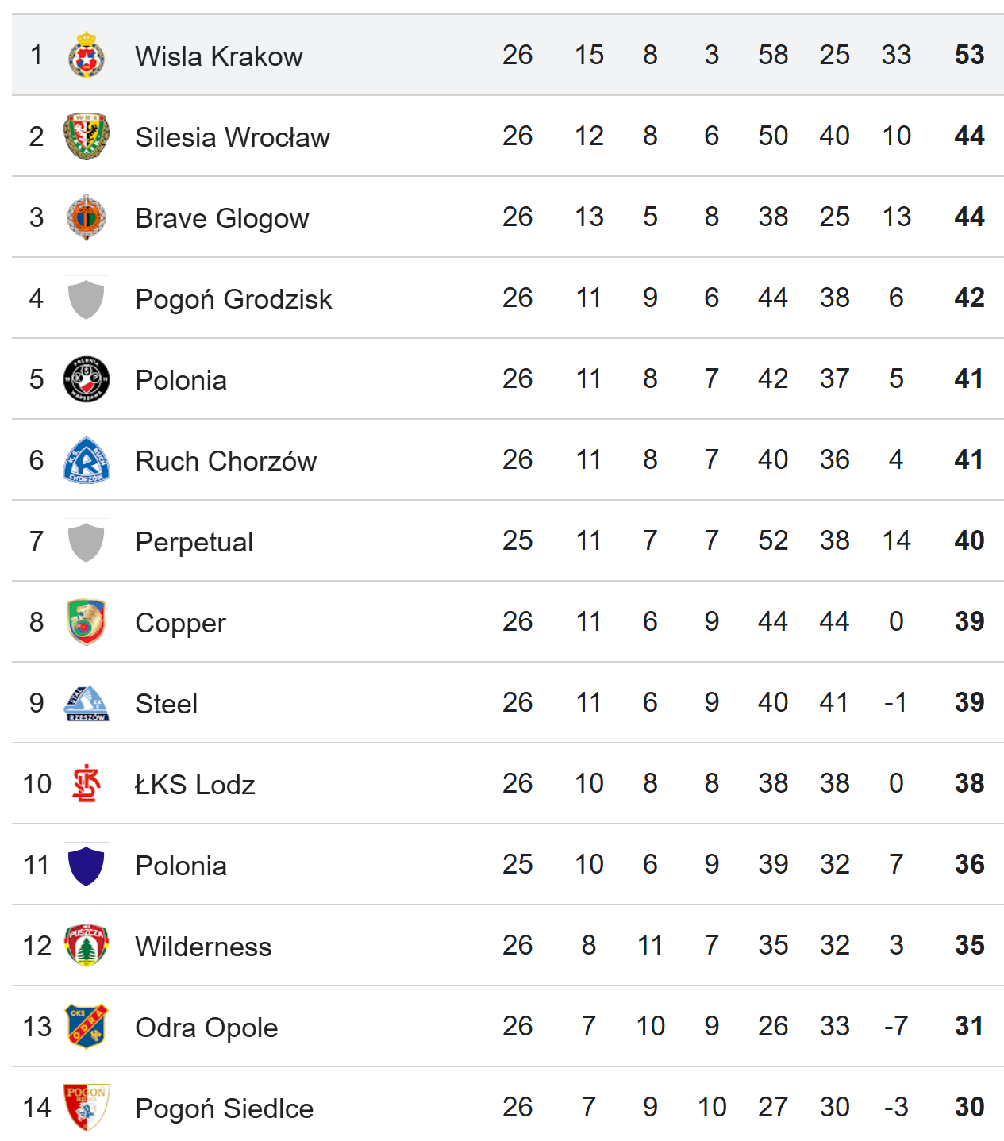Click the Copper team badge
Viewport: 1004px width, 1141px height.
point(87,621)
